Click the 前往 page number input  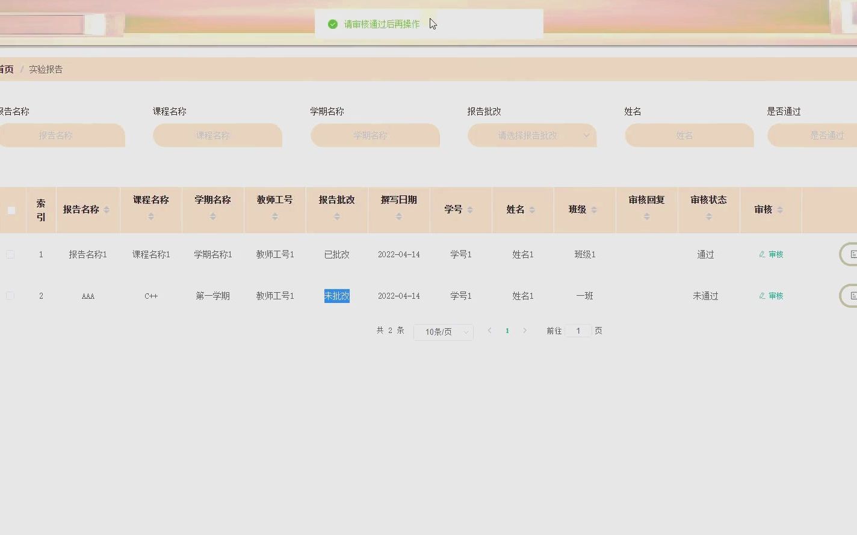pos(578,331)
